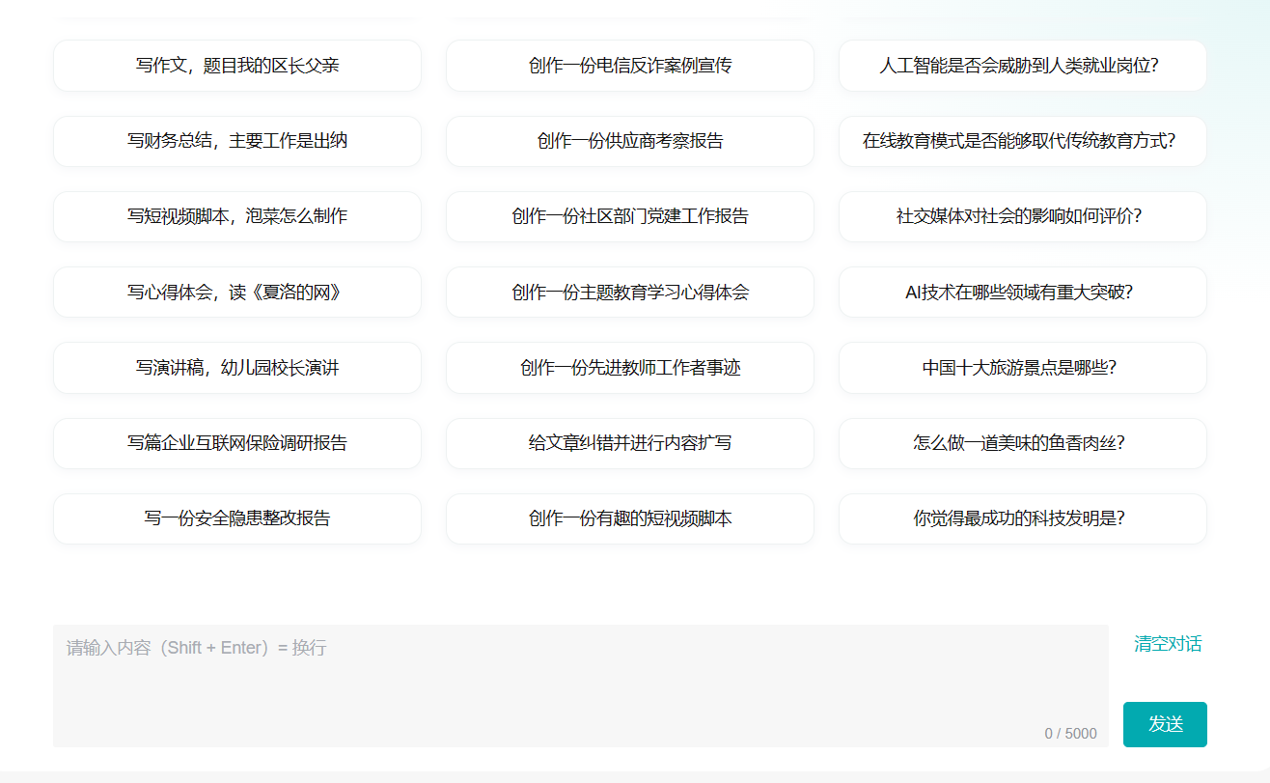Ask 在线教育模式是否能够取代传统教育方式?

(x=1022, y=141)
